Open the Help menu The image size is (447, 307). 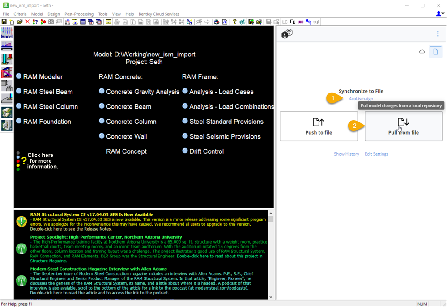point(130,14)
